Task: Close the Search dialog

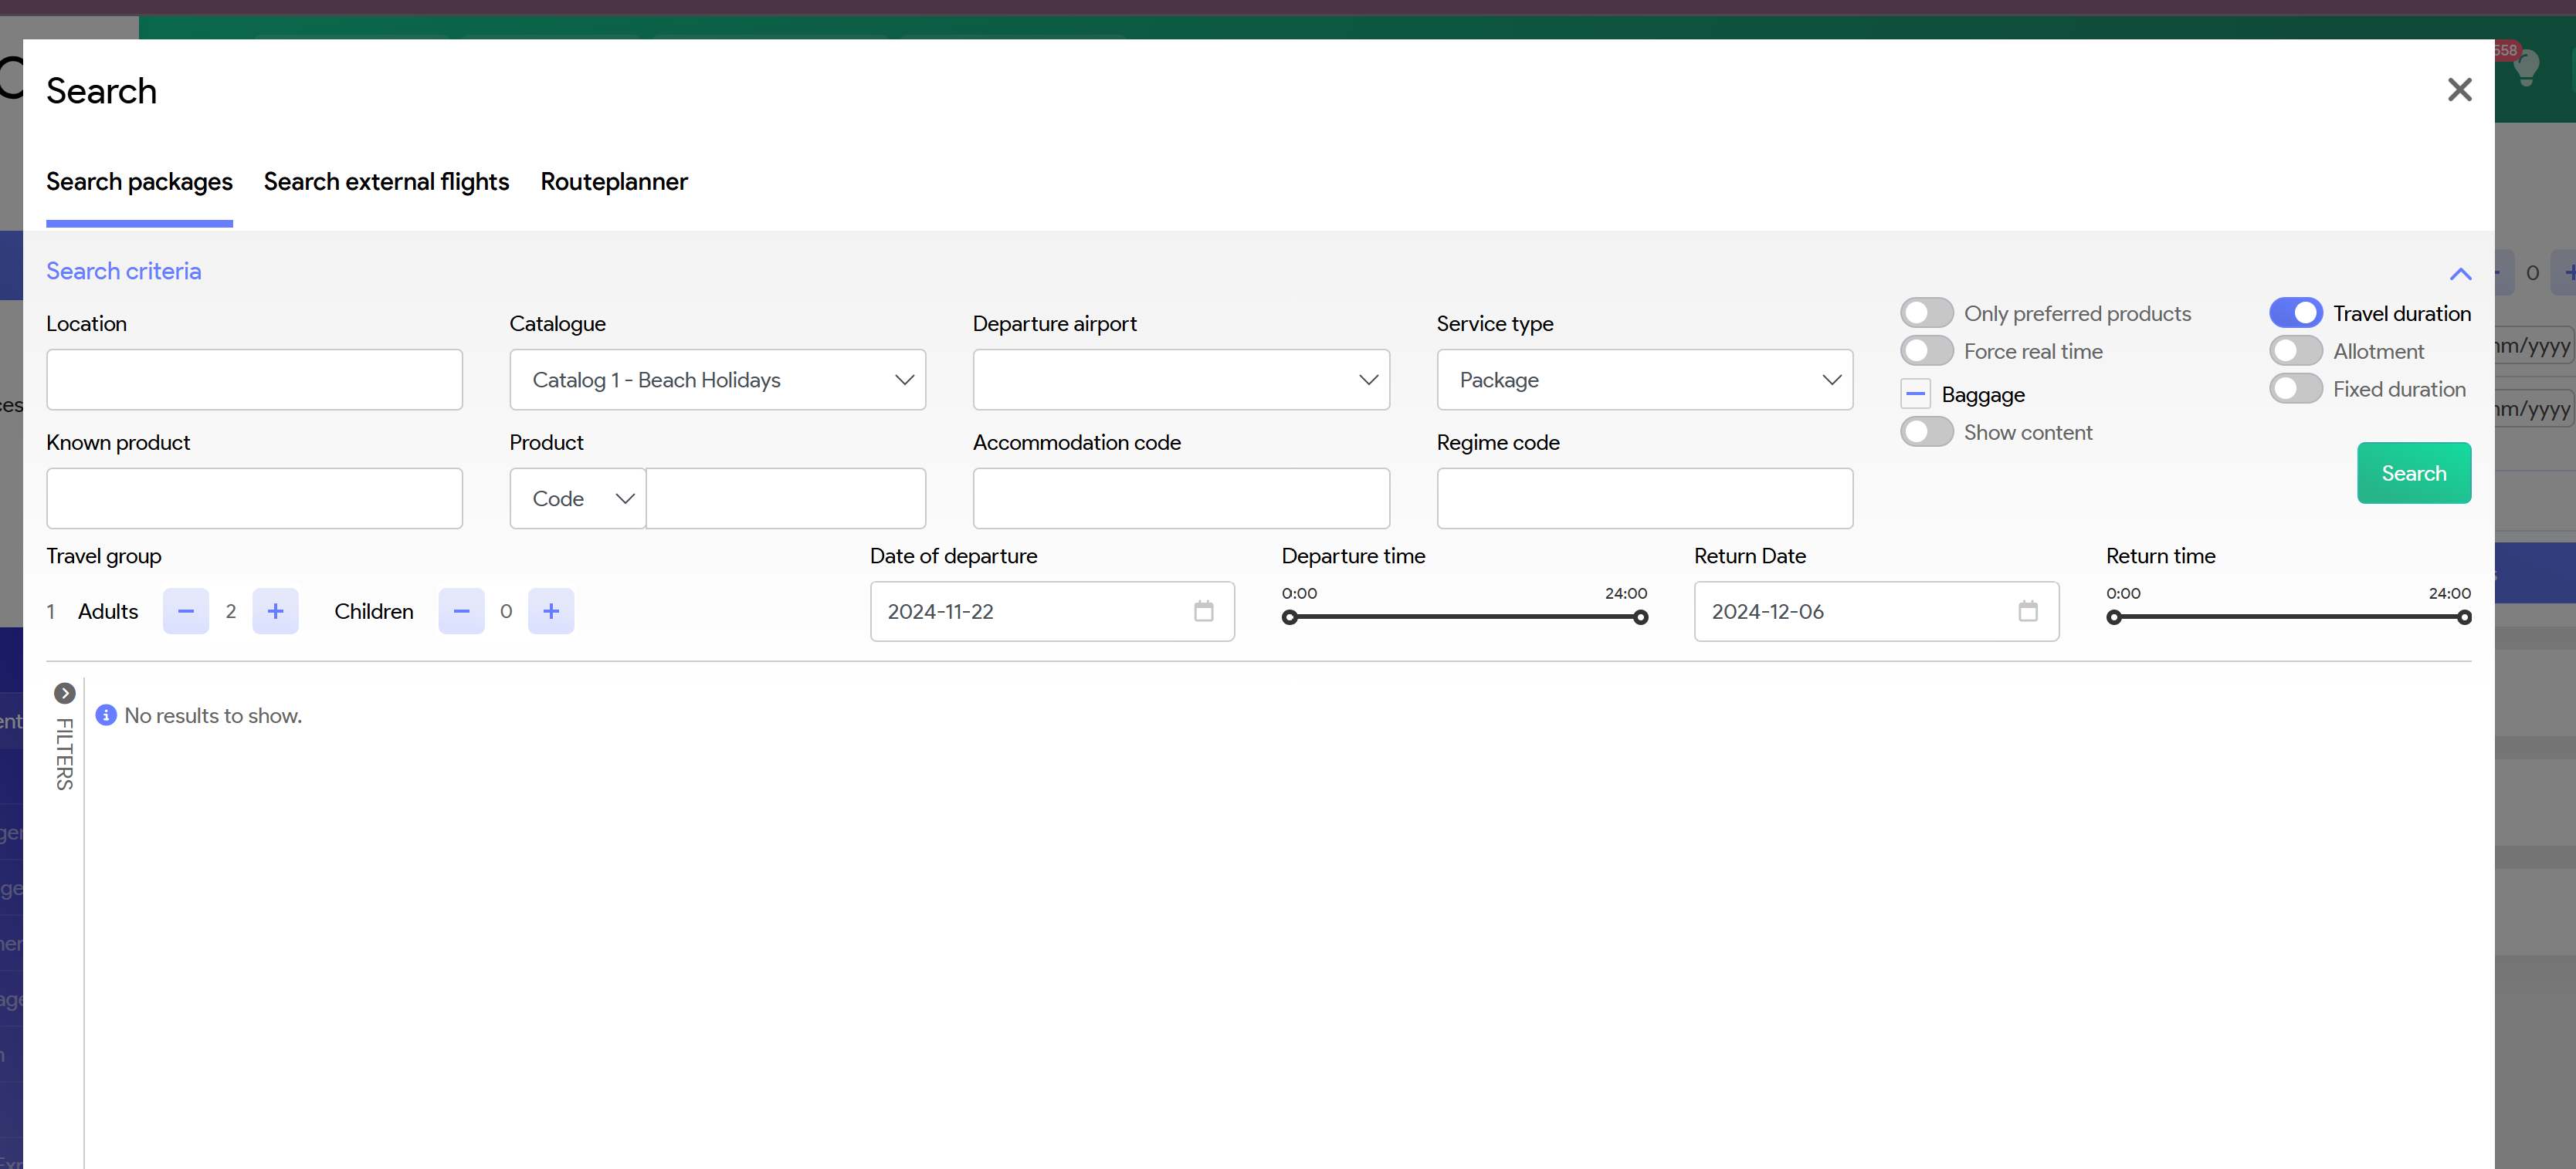Action: click(2459, 90)
